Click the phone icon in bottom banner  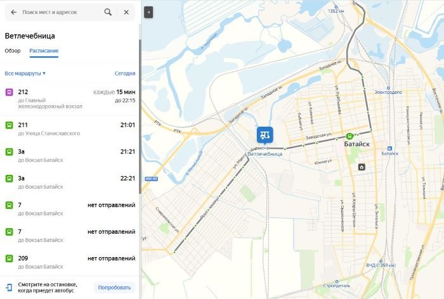[10, 288]
